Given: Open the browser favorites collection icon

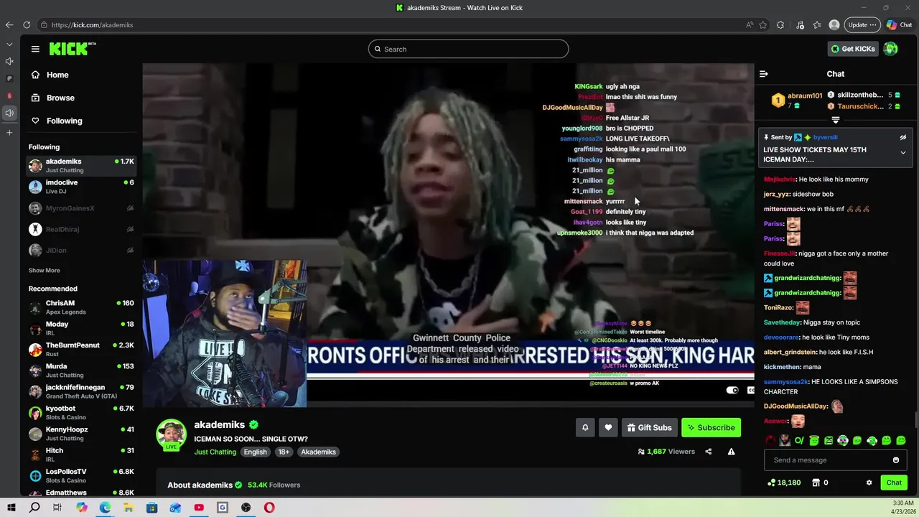Looking at the screenshot, I should click(x=817, y=24).
